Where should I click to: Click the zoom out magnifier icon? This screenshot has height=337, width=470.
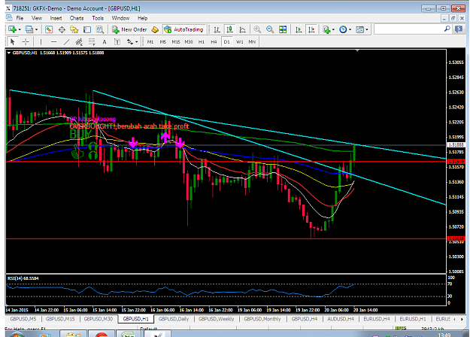point(270,29)
